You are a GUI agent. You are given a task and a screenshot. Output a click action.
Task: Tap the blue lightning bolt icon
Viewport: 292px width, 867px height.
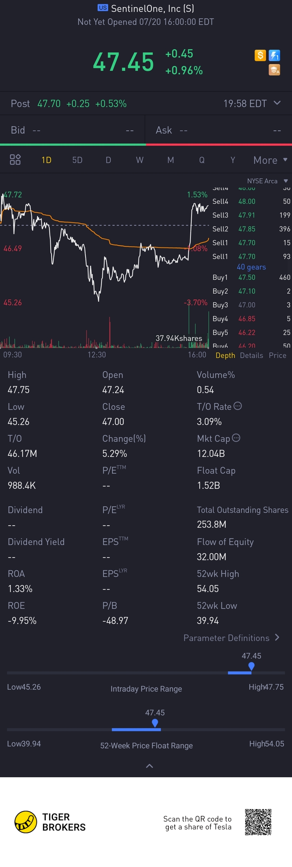pos(274,55)
